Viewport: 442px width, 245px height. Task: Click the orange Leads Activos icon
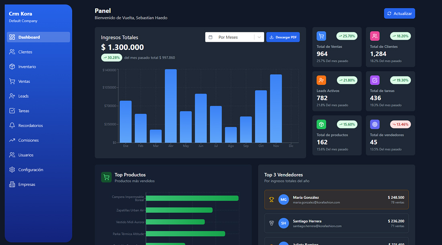[x=321, y=80]
